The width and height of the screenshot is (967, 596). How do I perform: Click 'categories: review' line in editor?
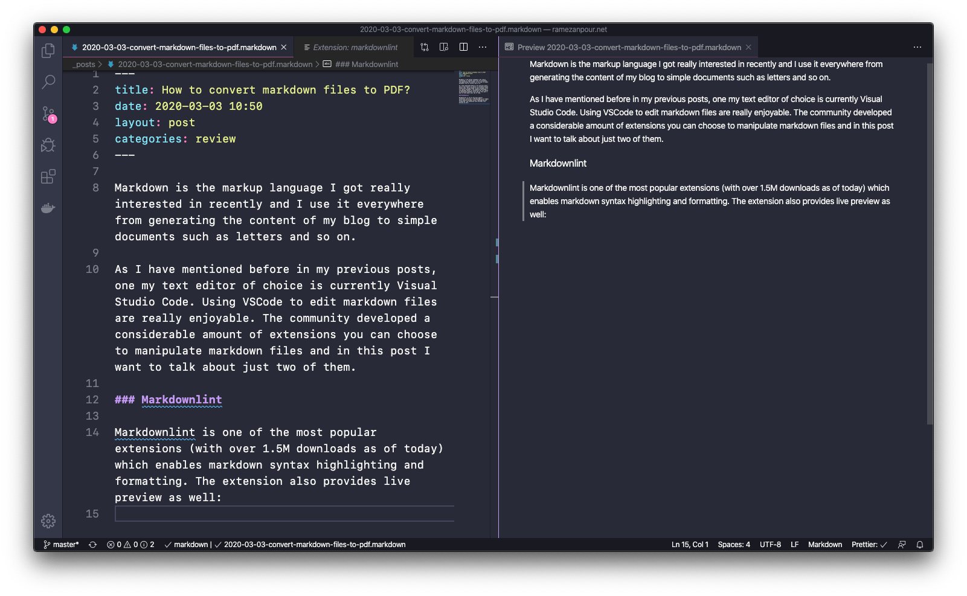click(175, 139)
